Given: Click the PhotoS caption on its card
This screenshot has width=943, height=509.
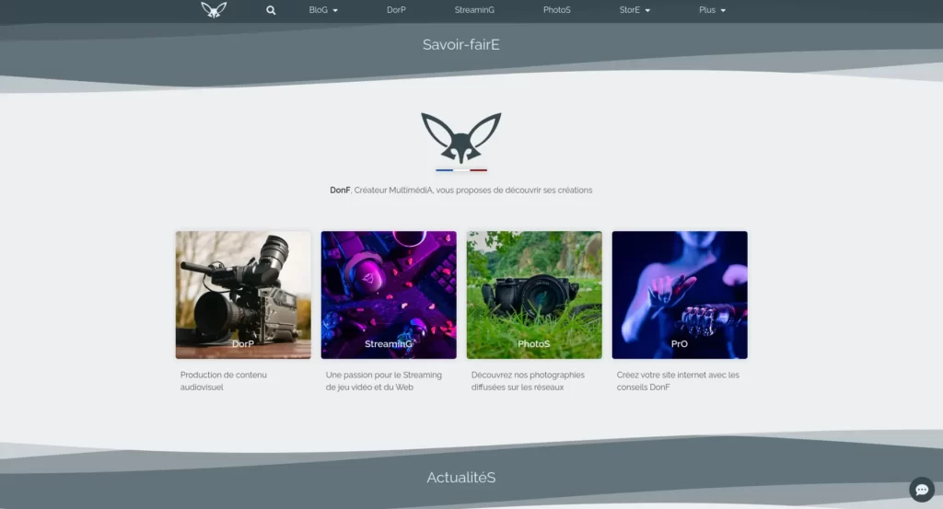Looking at the screenshot, I should [534, 343].
